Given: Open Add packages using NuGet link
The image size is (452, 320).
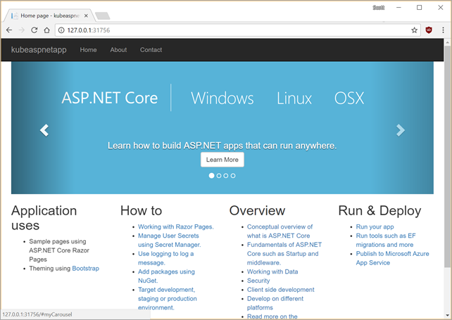Looking at the screenshot, I should pos(166,276).
